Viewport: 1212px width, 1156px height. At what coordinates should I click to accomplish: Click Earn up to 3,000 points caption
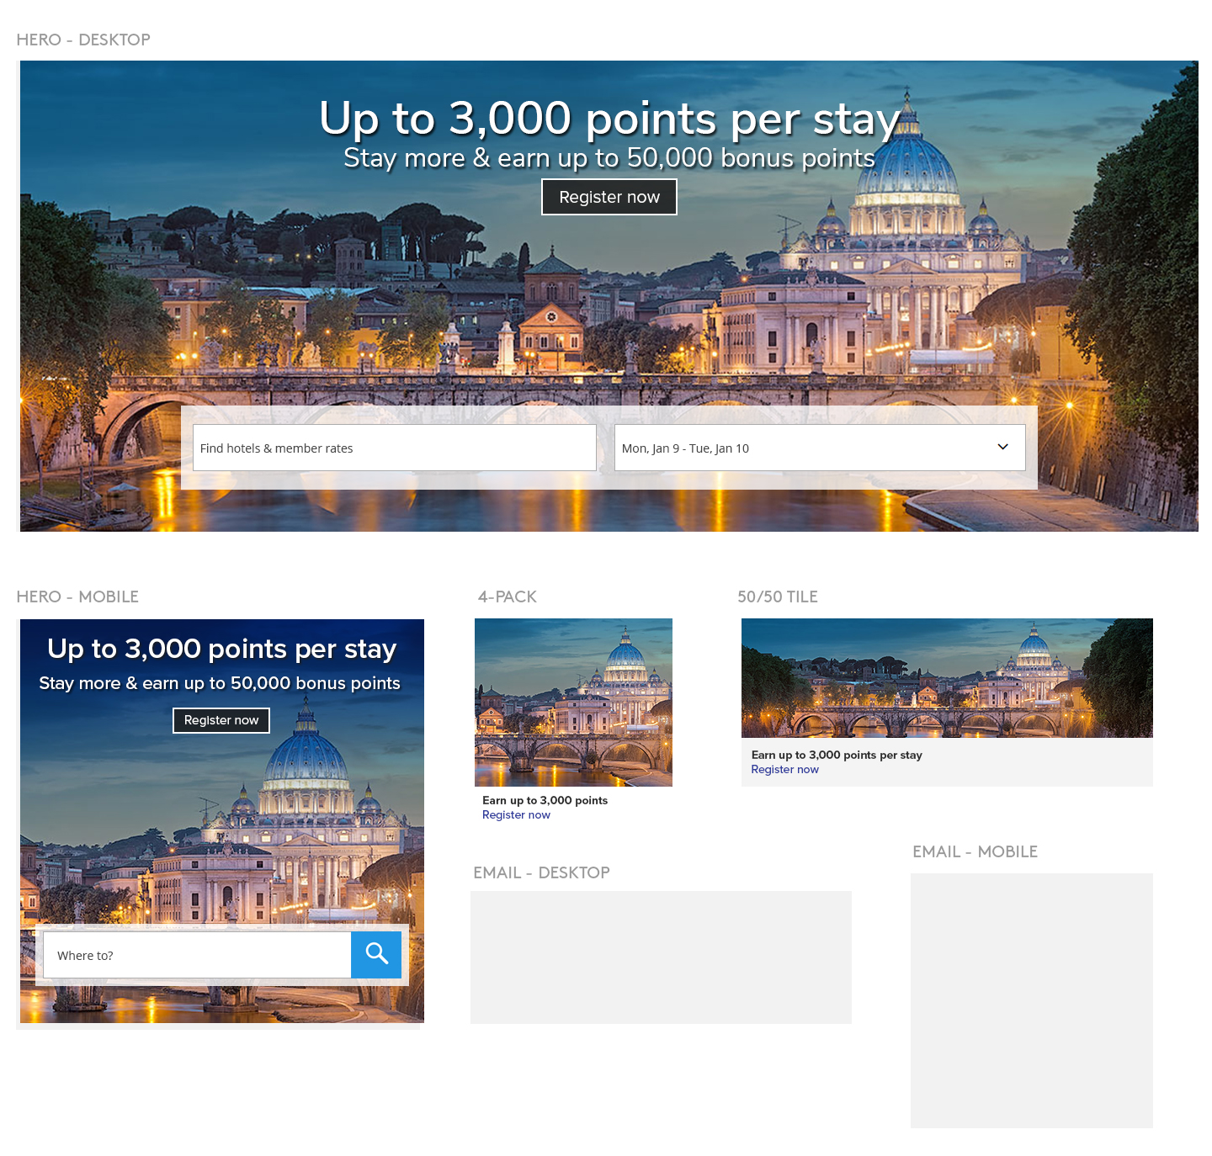545,801
